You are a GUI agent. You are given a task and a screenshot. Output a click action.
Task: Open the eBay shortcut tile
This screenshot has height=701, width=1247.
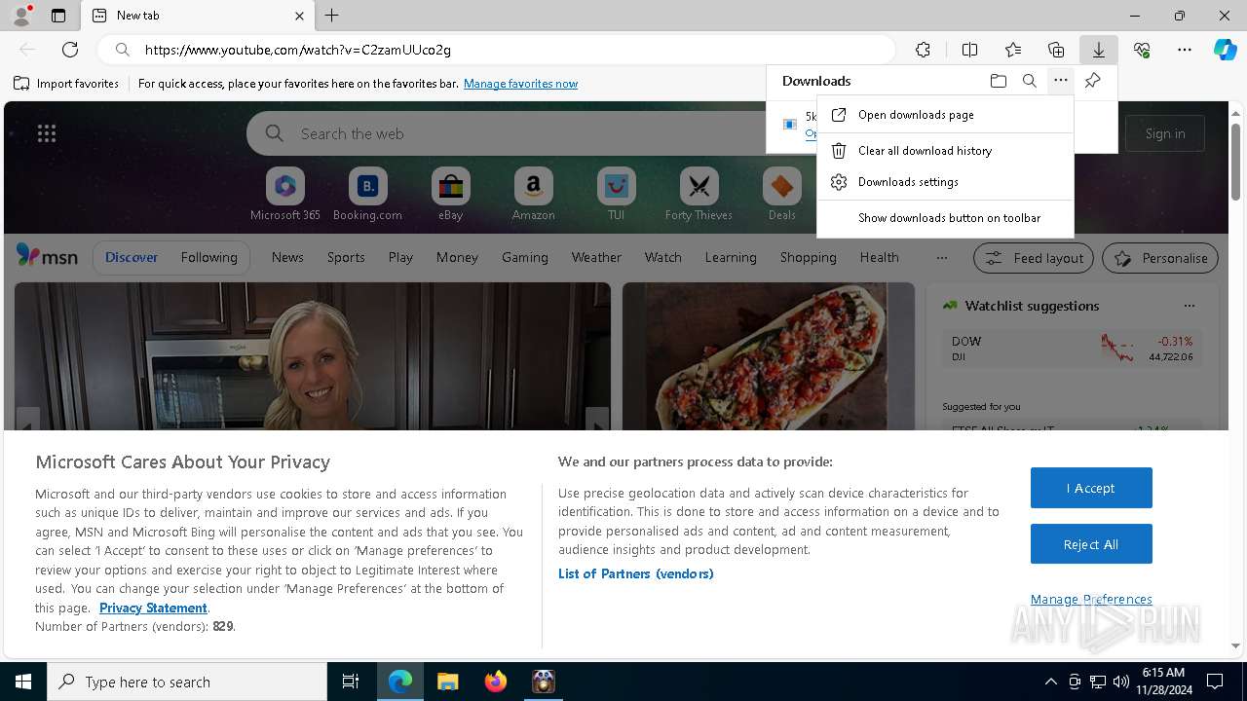pos(450,195)
